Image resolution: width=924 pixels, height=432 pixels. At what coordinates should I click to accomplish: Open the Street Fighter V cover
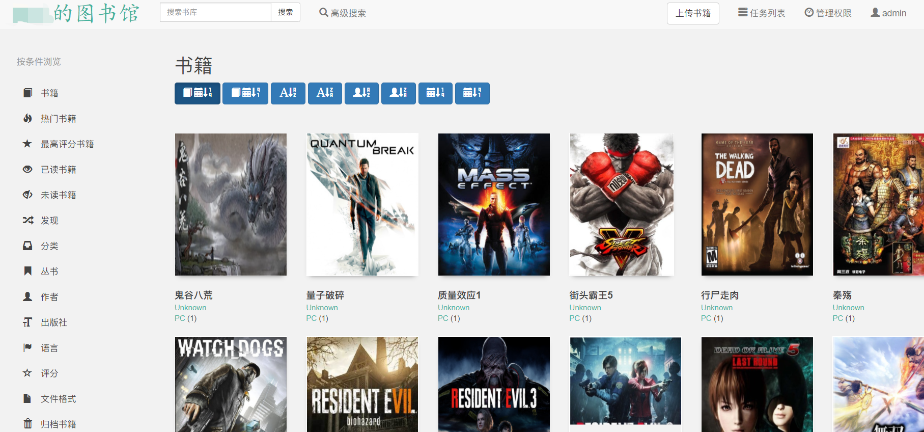coord(622,205)
